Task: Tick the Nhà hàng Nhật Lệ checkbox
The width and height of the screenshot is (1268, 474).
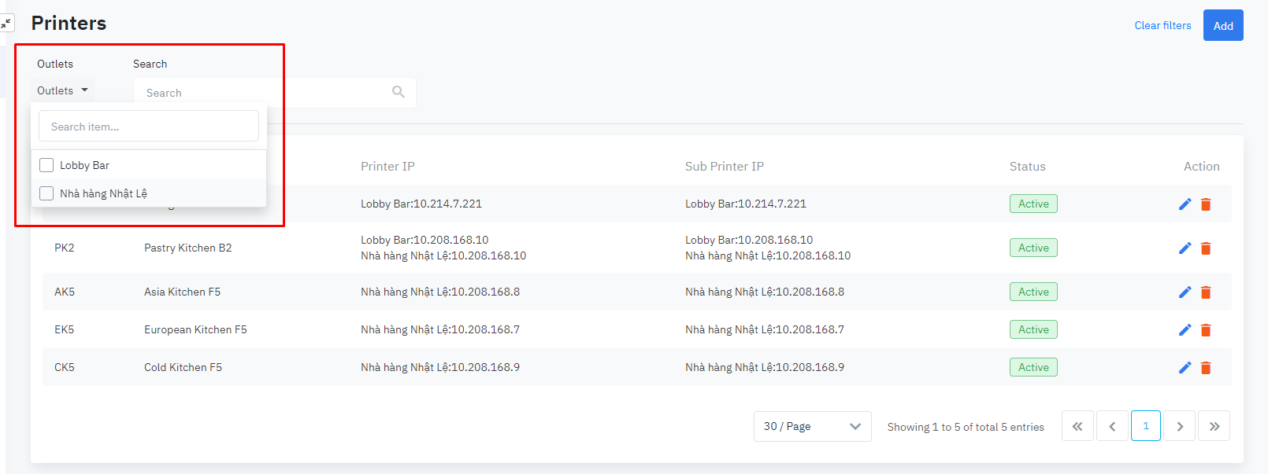Action: [x=46, y=193]
